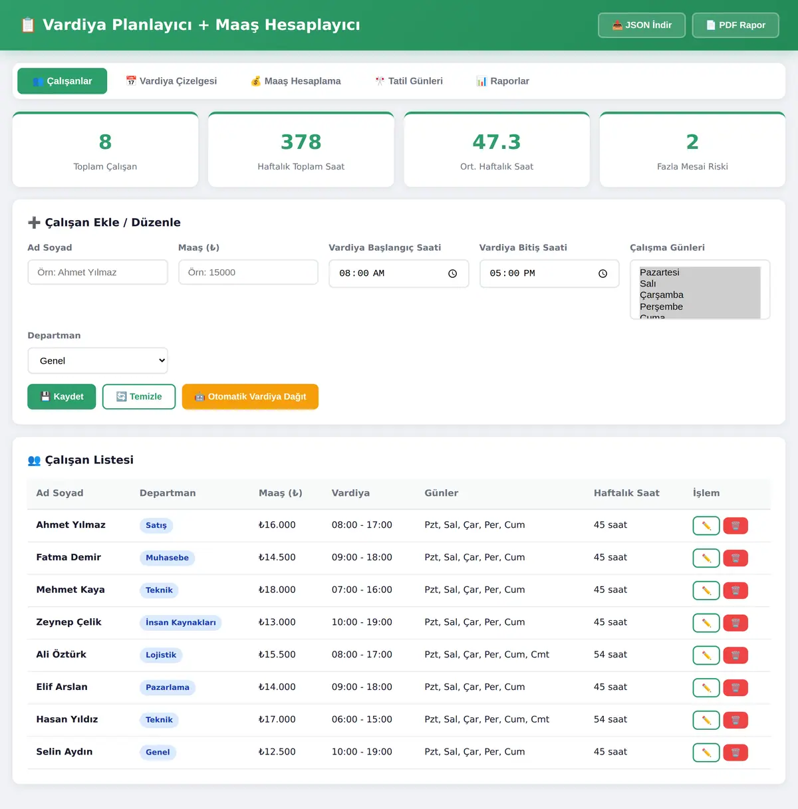Edit Mehmet Kaya with the pencil icon
This screenshot has width=798, height=809.
(x=706, y=590)
